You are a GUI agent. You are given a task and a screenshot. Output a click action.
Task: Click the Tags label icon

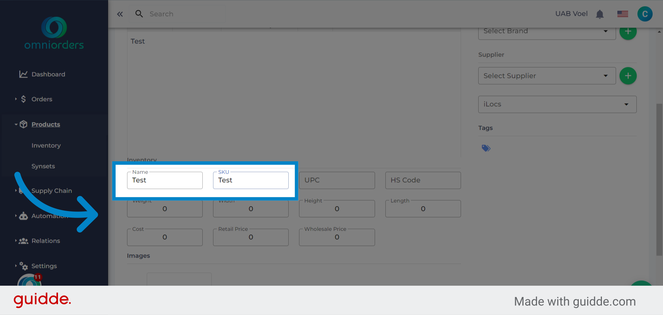click(486, 148)
